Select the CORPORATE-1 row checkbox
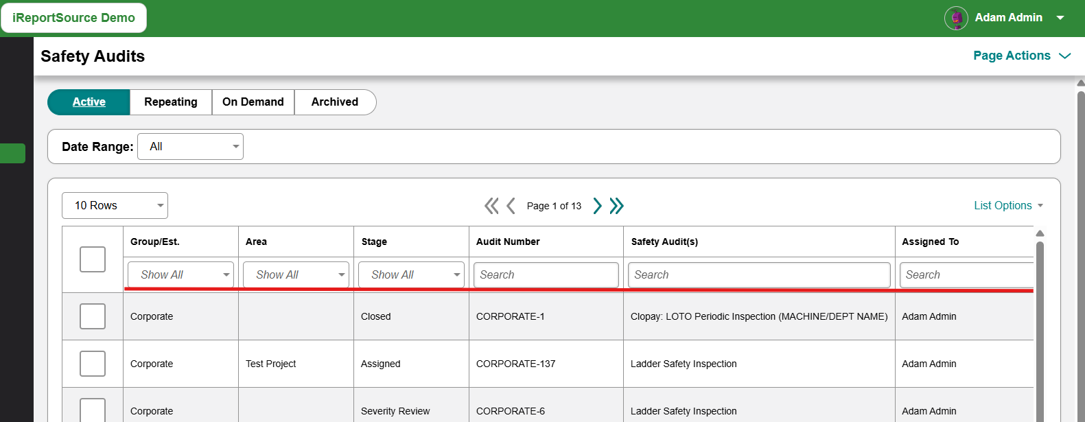 tap(93, 316)
